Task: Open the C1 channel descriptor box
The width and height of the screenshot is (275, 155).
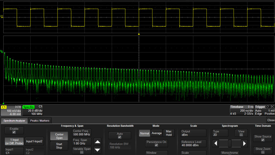Action: point(11,110)
